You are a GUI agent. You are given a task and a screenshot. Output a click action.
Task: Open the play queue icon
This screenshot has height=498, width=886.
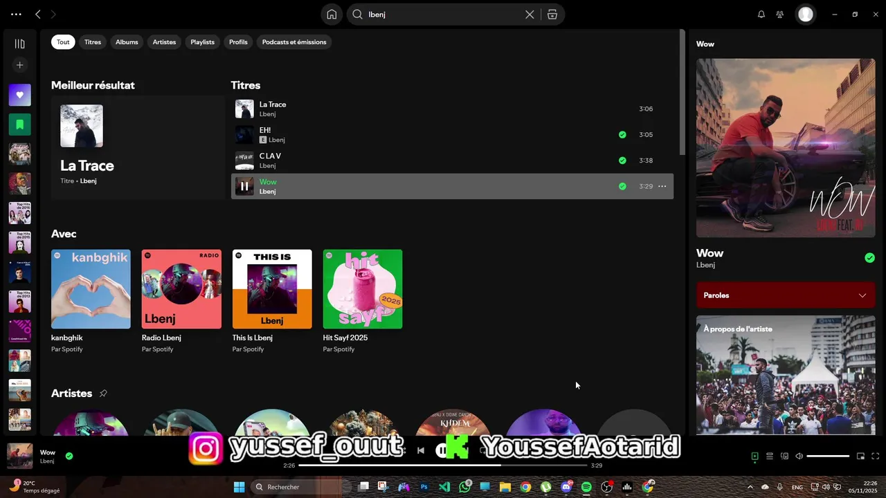tap(769, 456)
